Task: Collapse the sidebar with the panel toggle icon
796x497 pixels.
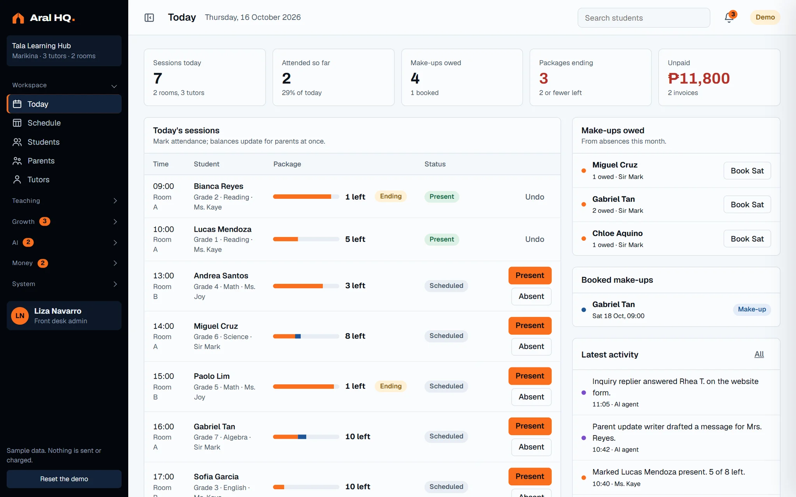Action: click(149, 17)
